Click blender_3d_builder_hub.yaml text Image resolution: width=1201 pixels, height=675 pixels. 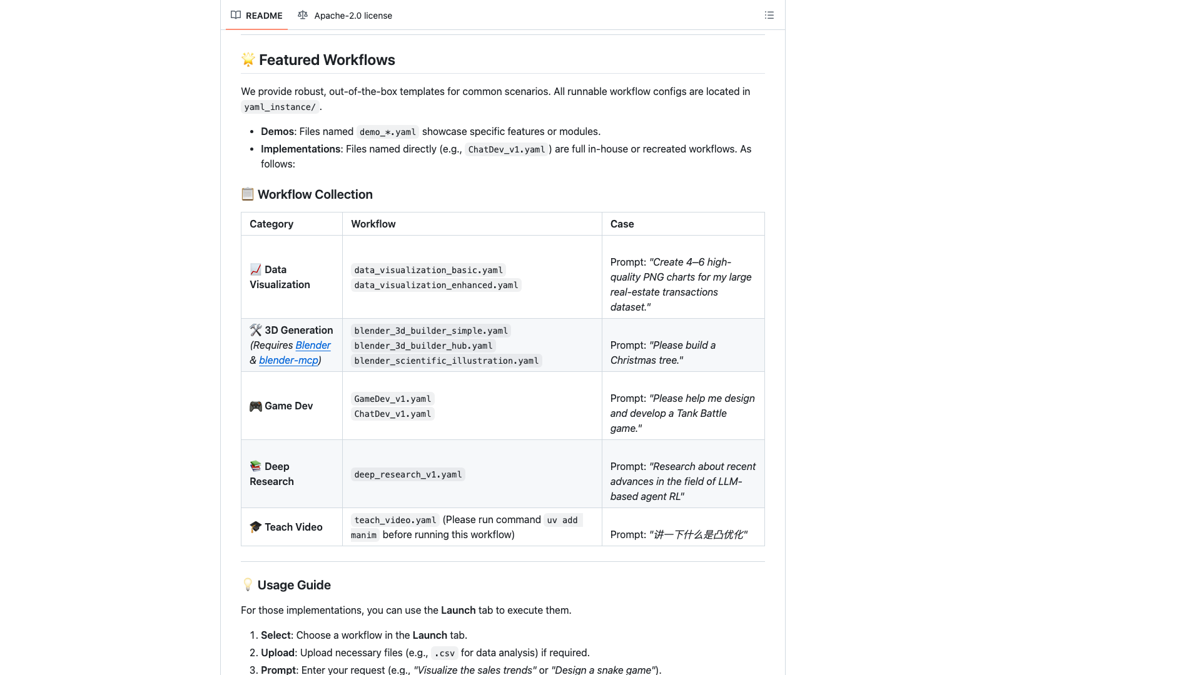click(x=423, y=346)
